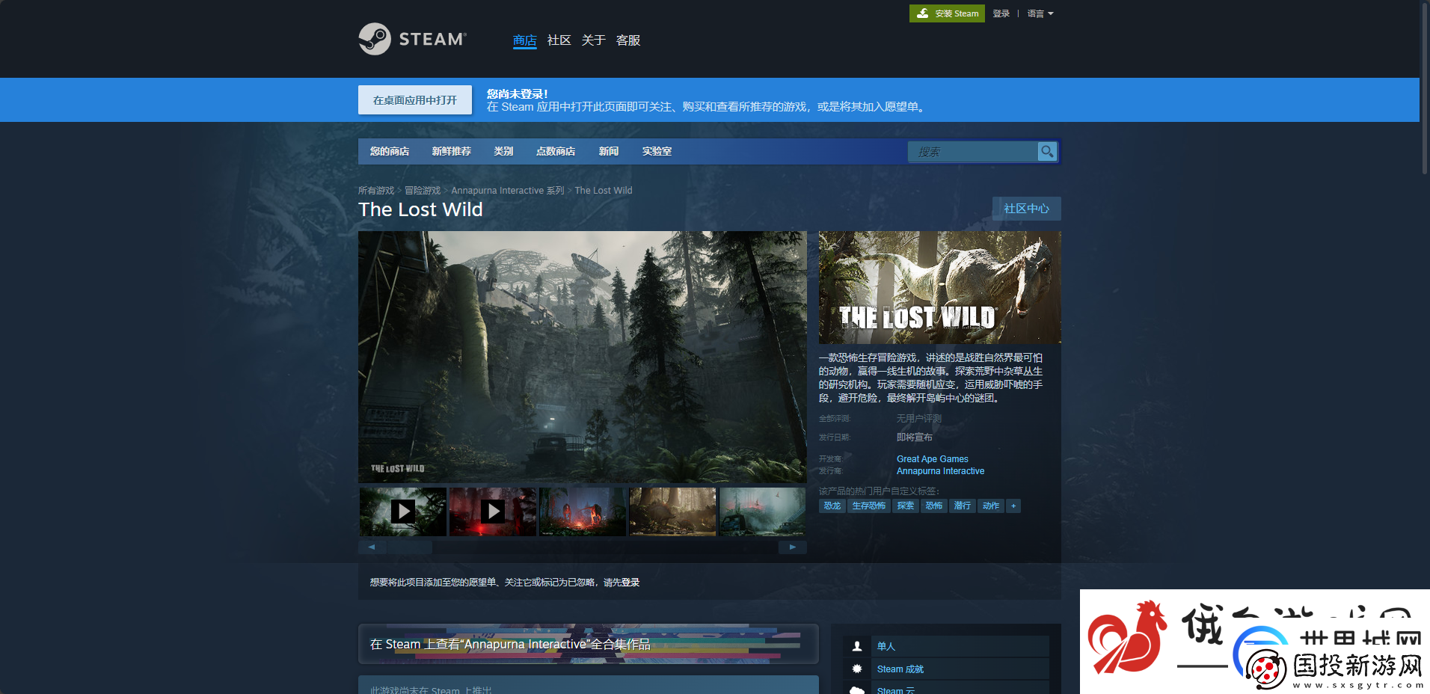Screen dimensions: 1430x694
Task: Add a tag with the plus button
Action: [x=1013, y=506]
